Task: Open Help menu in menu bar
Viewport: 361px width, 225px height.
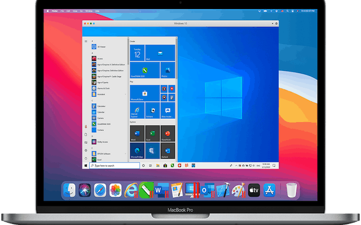Action: (x=98, y=11)
